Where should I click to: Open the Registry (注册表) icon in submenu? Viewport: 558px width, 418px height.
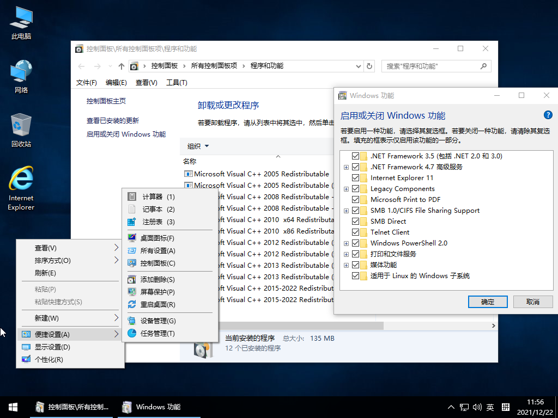coord(132,222)
